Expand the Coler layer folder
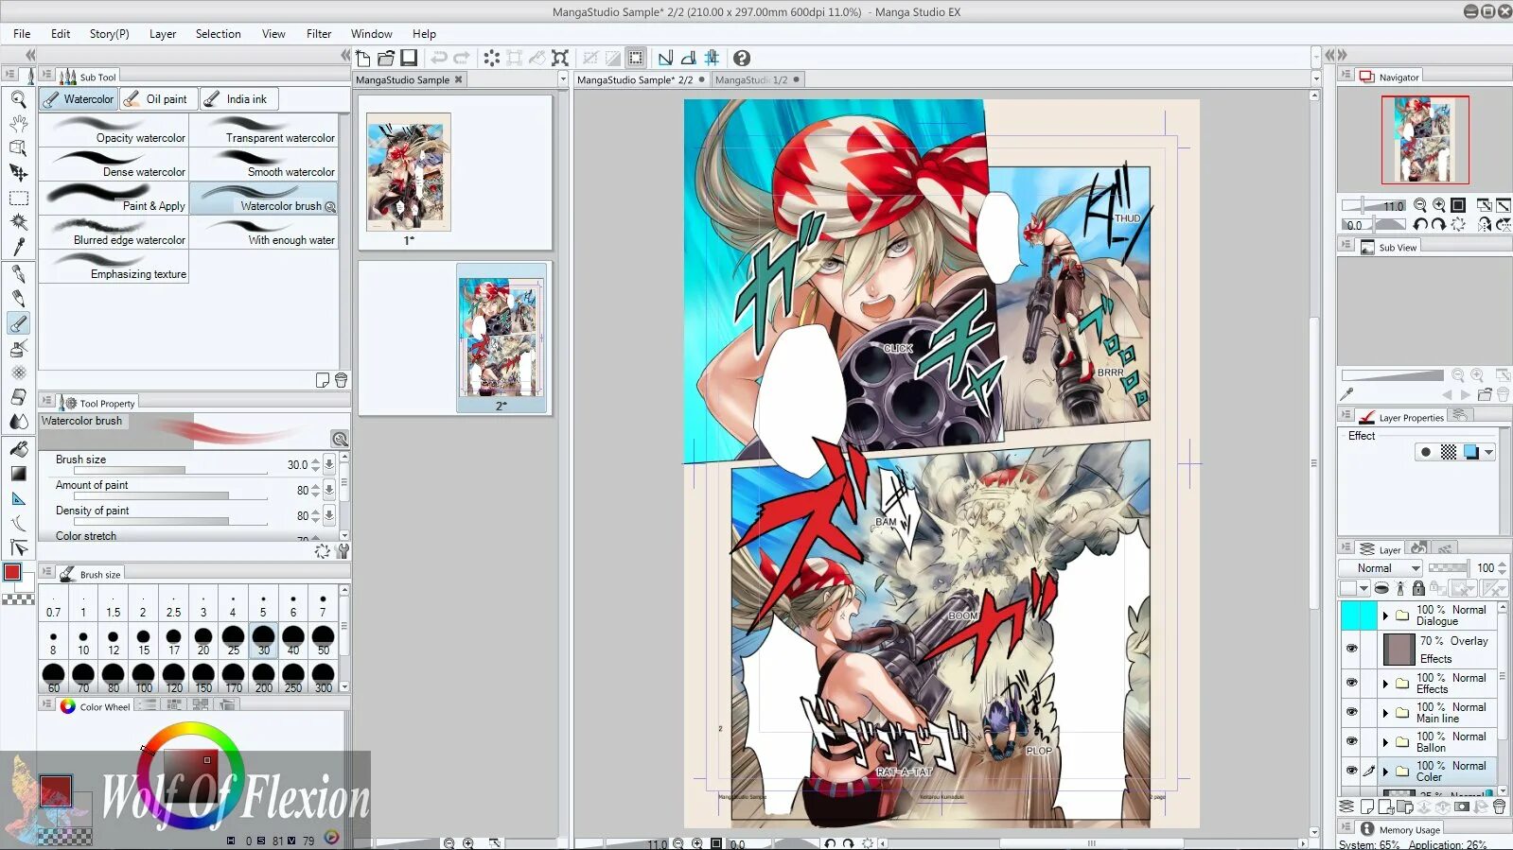 [1385, 771]
